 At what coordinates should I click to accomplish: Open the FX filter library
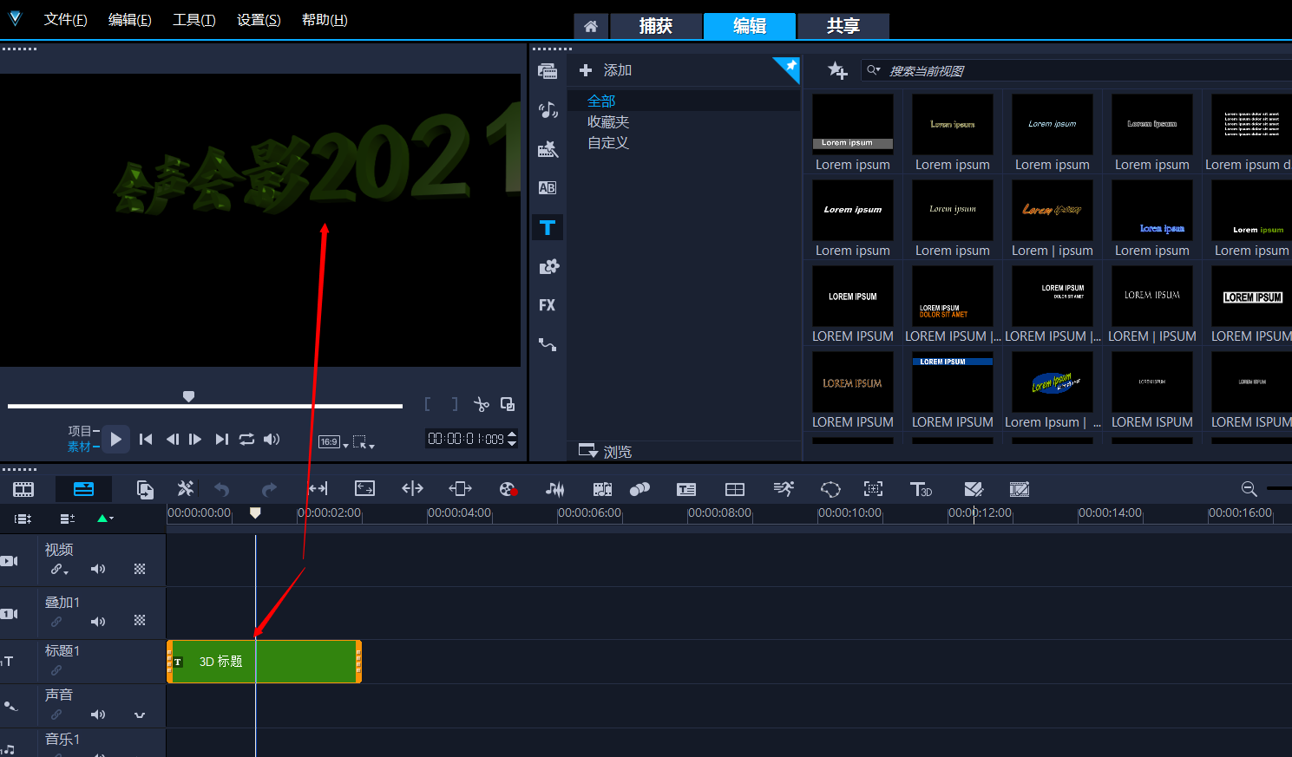547,305
